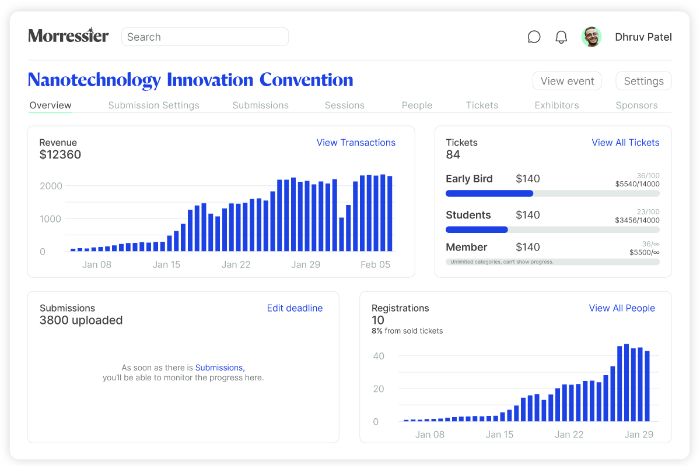Switch to the Submissions tab
700x466 pixels.
(x=260, y=105)
